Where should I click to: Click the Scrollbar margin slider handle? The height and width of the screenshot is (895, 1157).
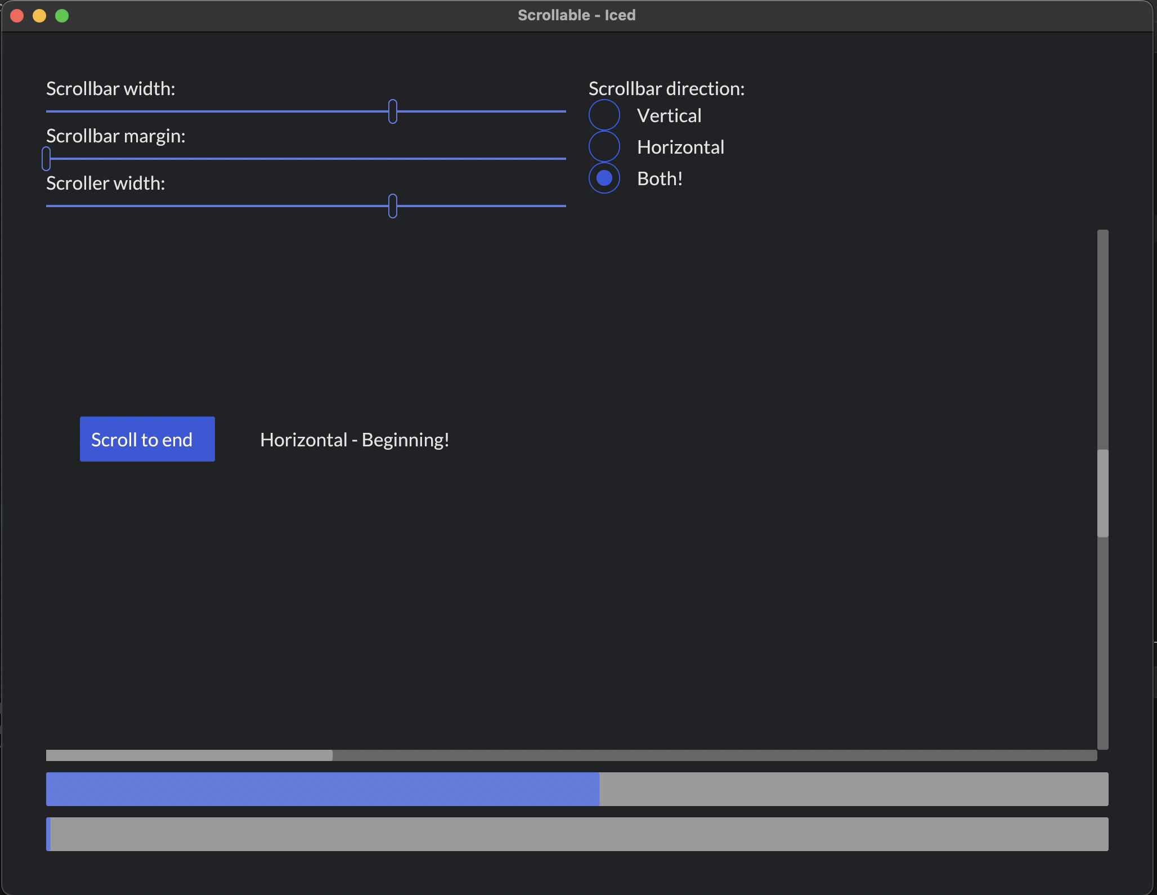coord(46,159)
